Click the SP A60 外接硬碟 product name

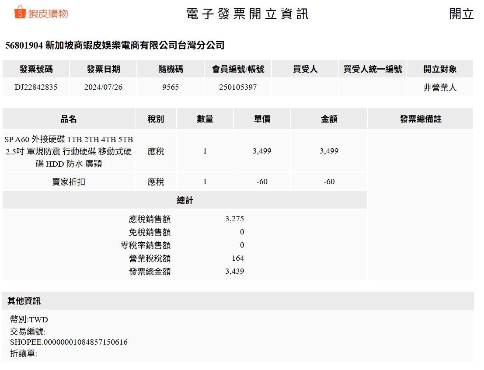click(69, 151)
